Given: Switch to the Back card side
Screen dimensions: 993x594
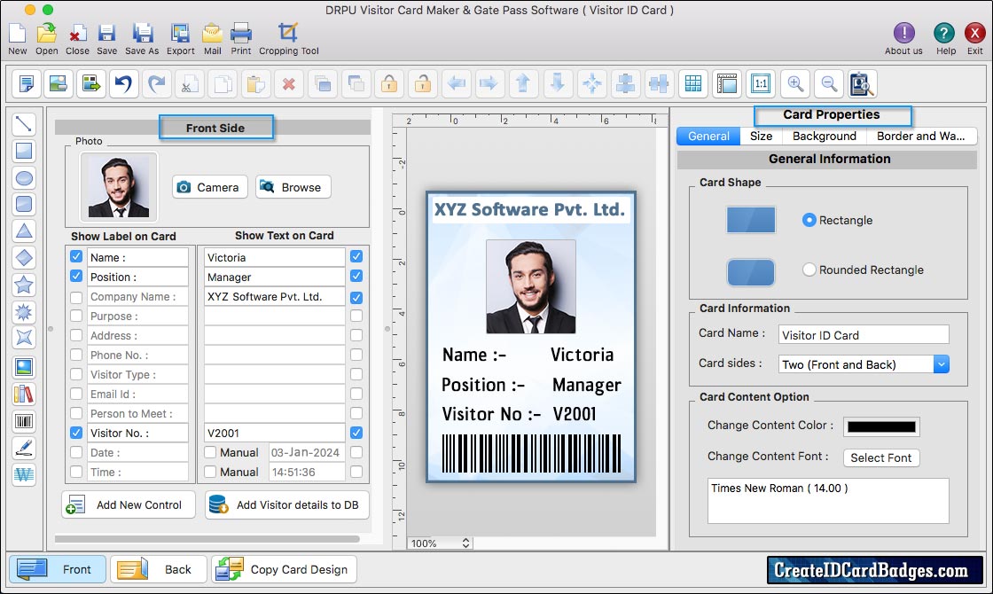Looking at the screenshot, I should (159, 569).
